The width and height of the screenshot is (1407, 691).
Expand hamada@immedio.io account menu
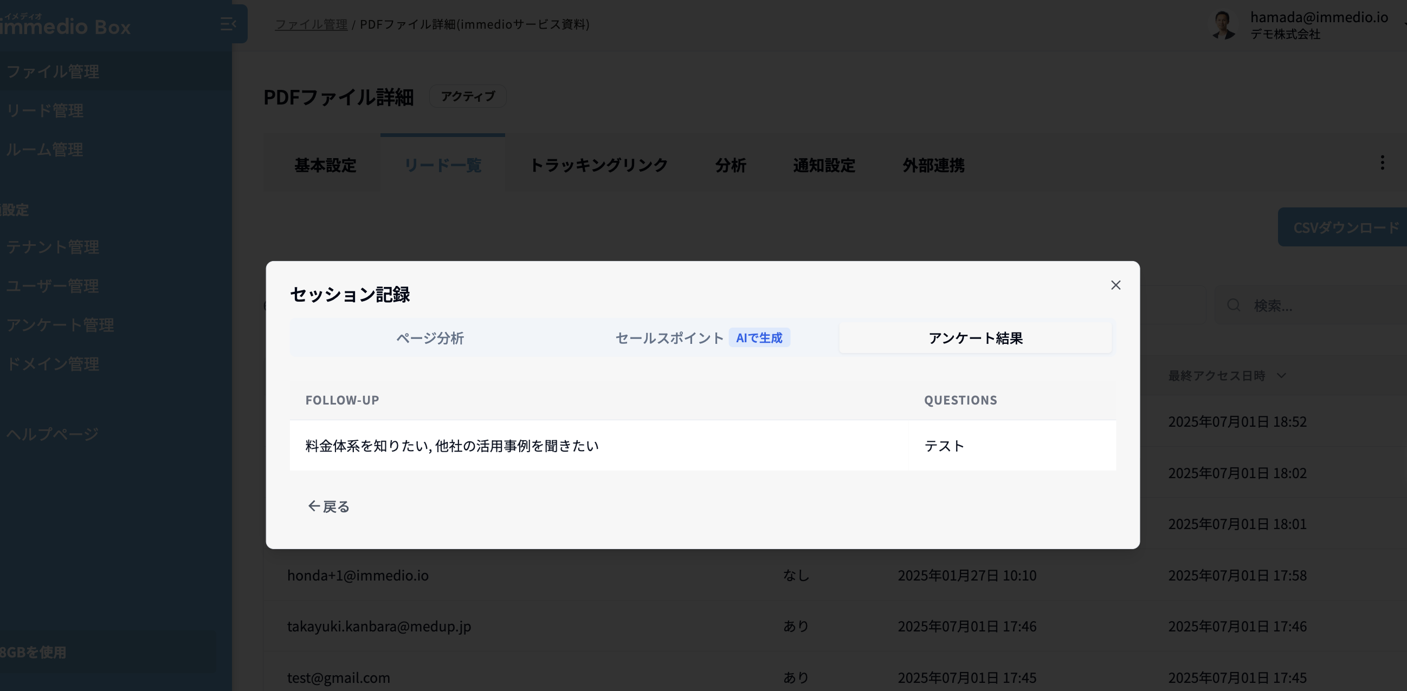pos(1319,17)
